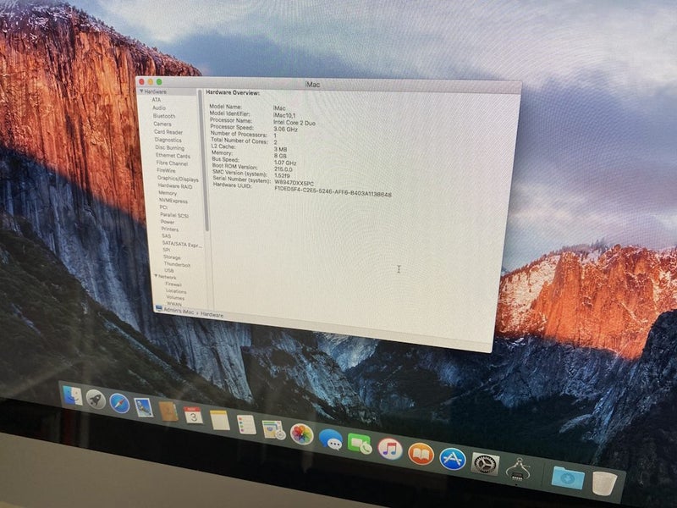The width and height of the screenshot is (677, 508).
Task: Open System Preferences gear icon
Action: point(485,464)
